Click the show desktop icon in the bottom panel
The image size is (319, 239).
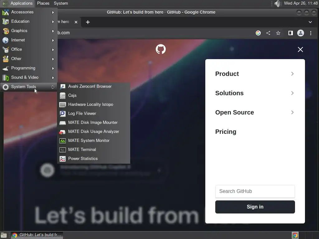(x=4, y=235)
